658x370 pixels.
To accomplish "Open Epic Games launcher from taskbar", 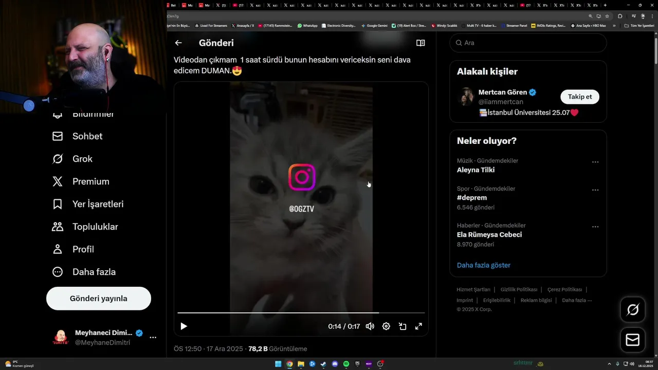I will [357, 364].
